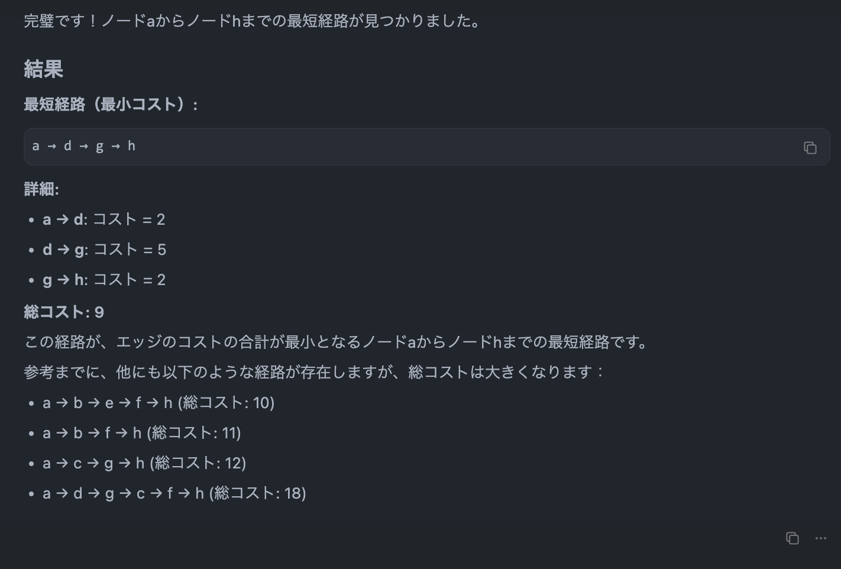Click the '最短経路（最小コスト）:' label
841x569 pixels.
coord(110,104)
